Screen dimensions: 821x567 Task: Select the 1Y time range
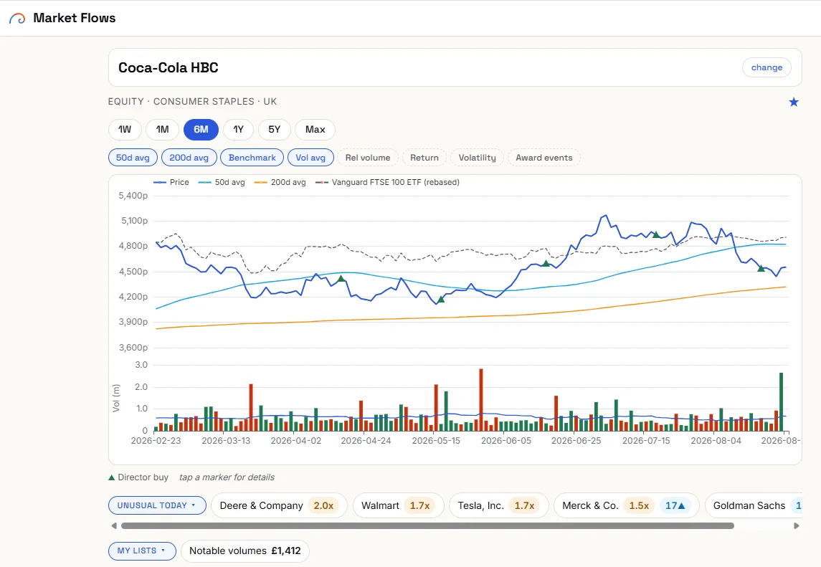(238, 130)
